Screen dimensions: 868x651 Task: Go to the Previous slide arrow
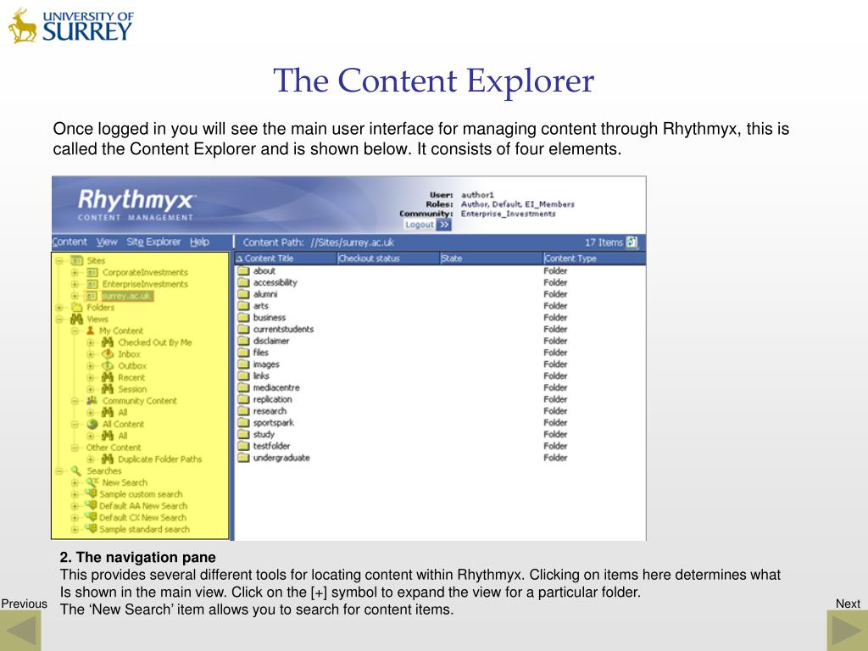pos(20,630)
